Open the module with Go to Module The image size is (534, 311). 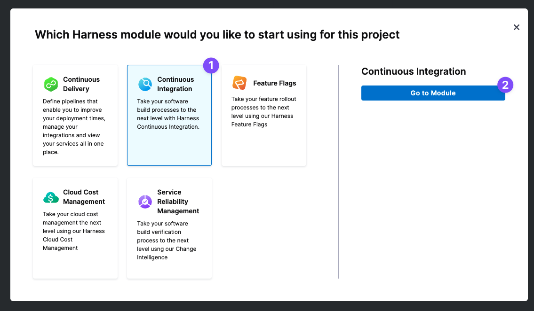pos(433,93)
